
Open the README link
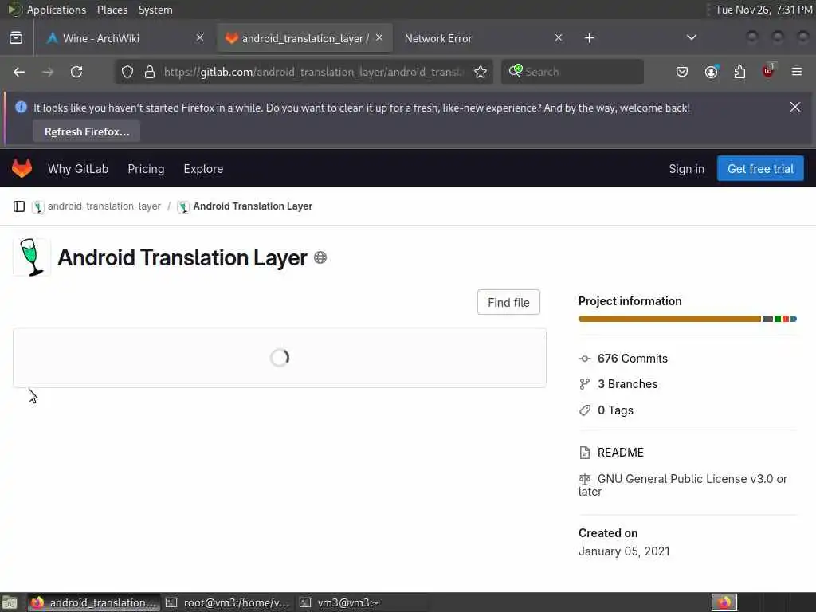[620, 453]
